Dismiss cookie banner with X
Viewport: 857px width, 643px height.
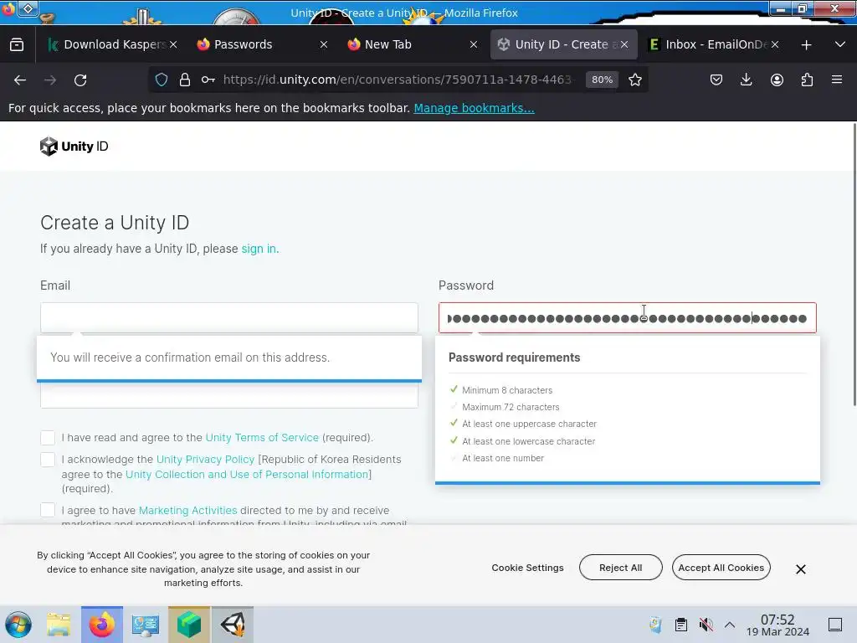point(801,569)
